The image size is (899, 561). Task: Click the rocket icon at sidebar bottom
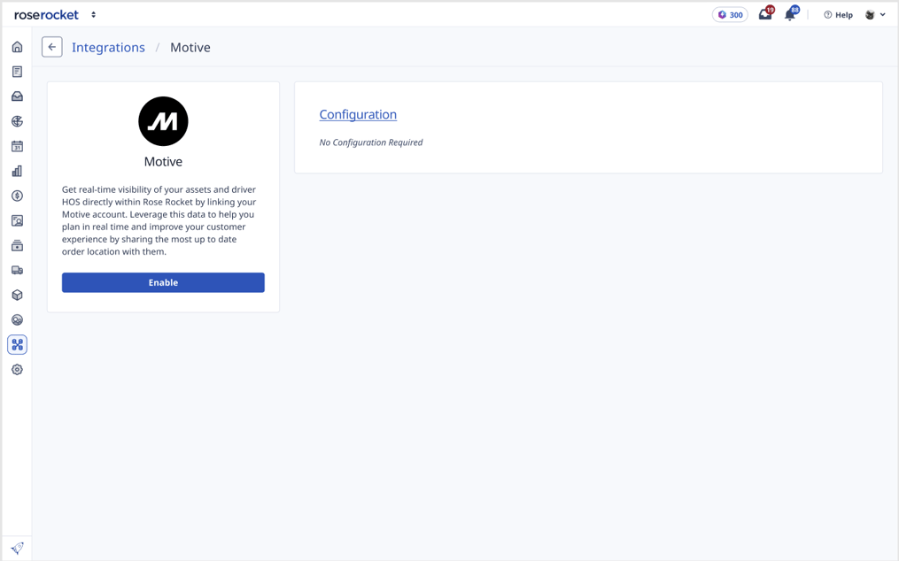[x=17, y=548]
